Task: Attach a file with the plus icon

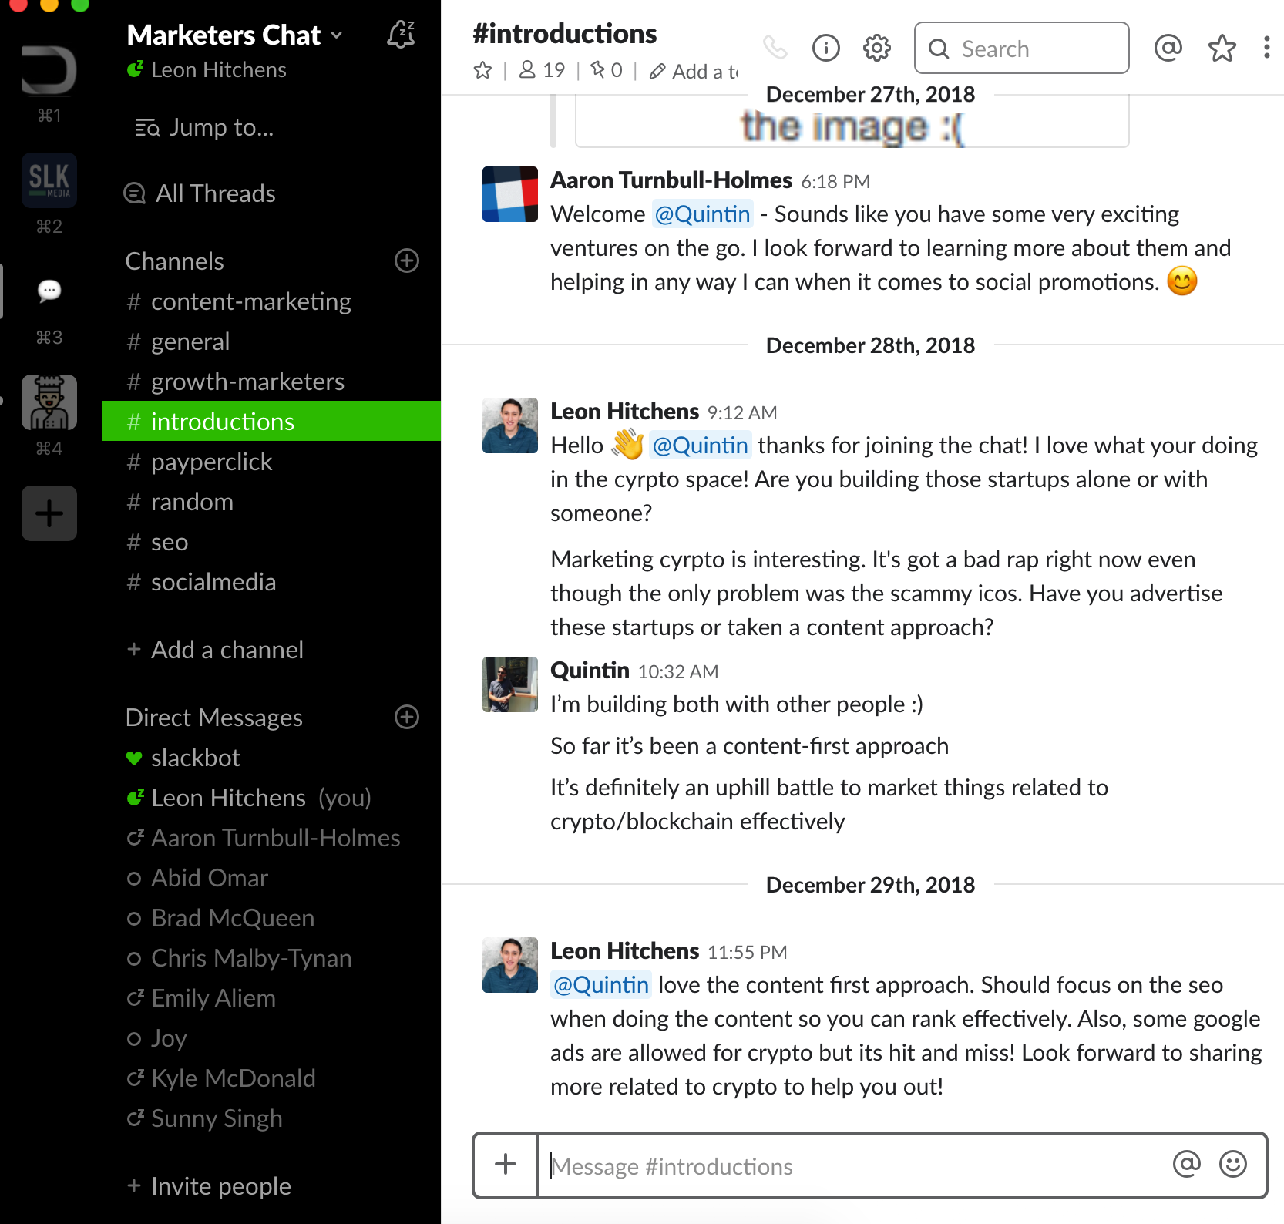Action: tap(506, 1165)
